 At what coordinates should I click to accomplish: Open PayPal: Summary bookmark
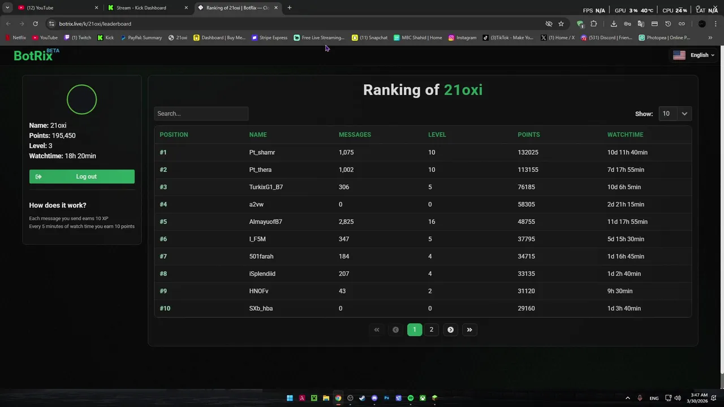(x=141, y=38)
